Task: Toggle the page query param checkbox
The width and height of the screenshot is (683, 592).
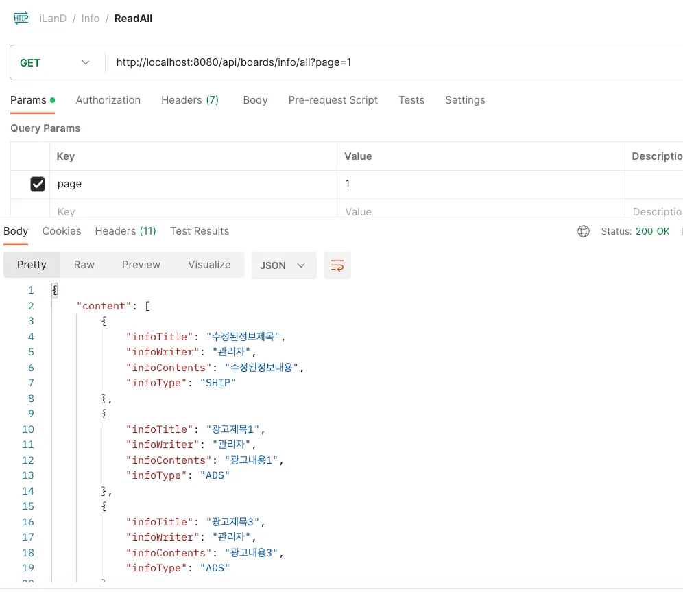Action: pyautogui.click(x=38, y=184)
